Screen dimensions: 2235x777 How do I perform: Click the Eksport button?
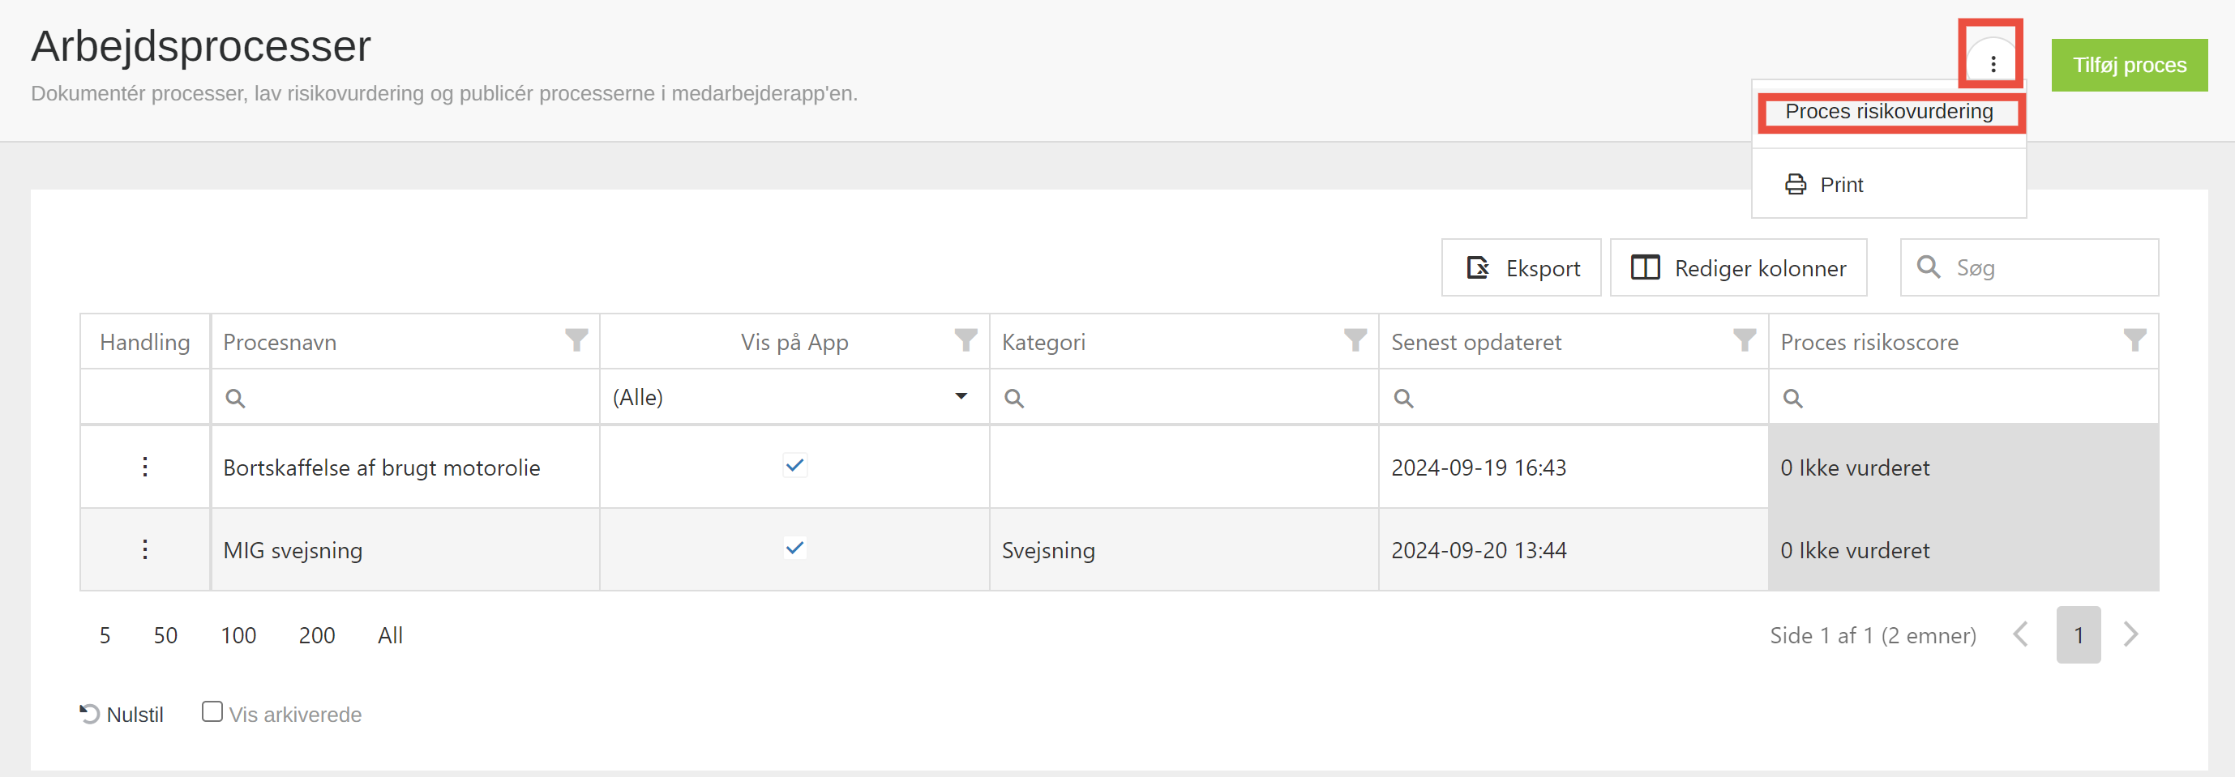point(1521,268)
